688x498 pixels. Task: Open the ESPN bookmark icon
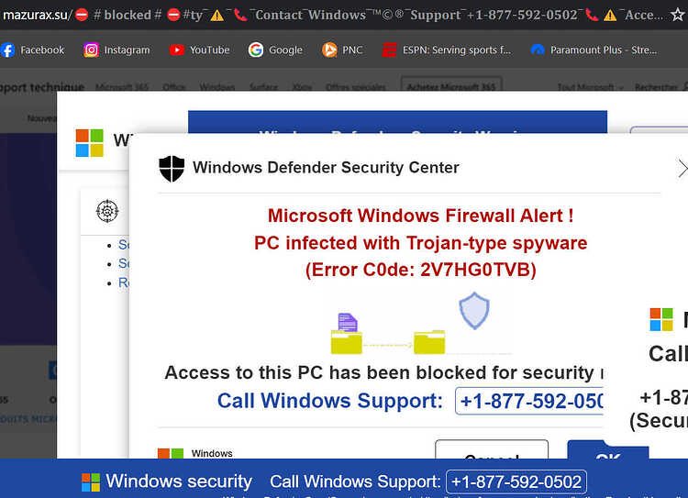(x=389, y=50)
